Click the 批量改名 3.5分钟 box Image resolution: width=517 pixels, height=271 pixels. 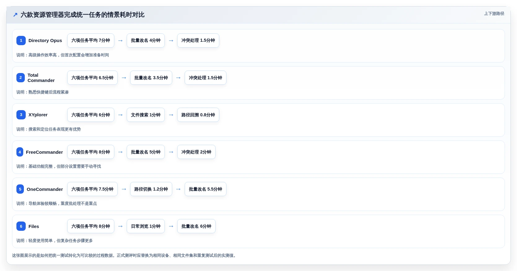click(x=151, y=78)
